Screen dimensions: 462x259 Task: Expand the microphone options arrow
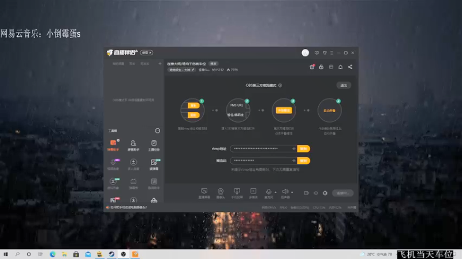click(x=275, y=192)
